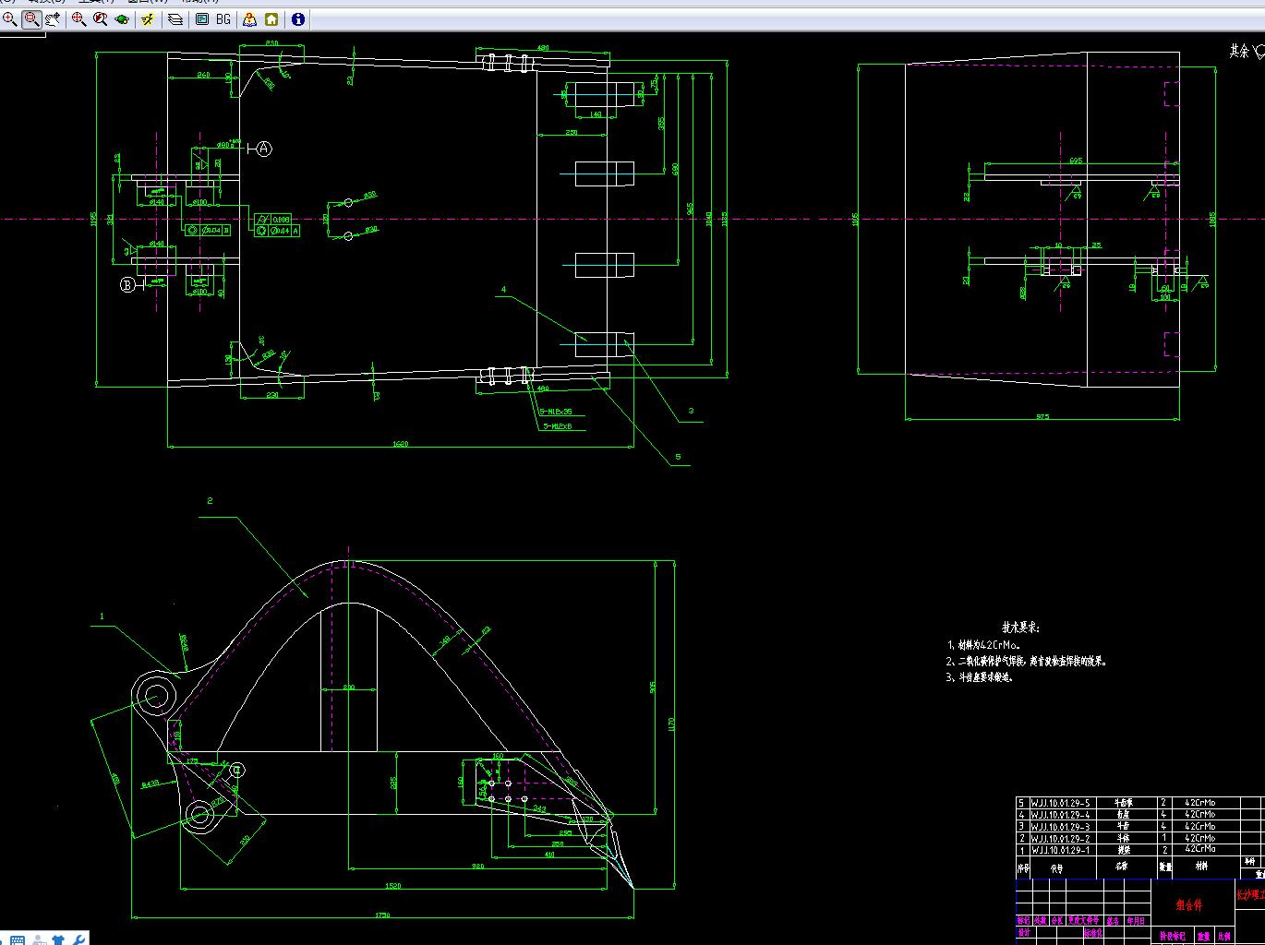
Task: Click the wrench settings icon in bottom bar
Action: pos(78,939)
